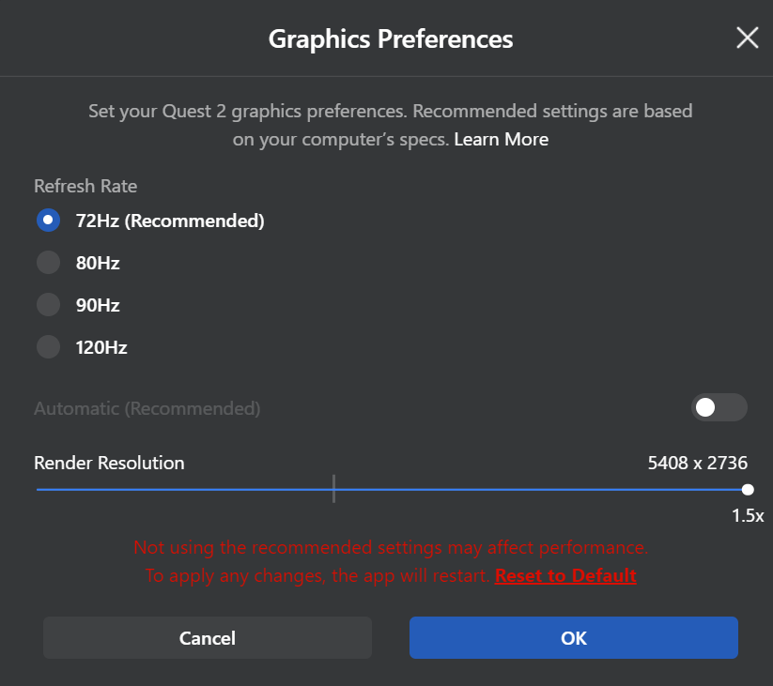Open the Learn More link
The height and width of the screenshot is (686, 773).
501,140
